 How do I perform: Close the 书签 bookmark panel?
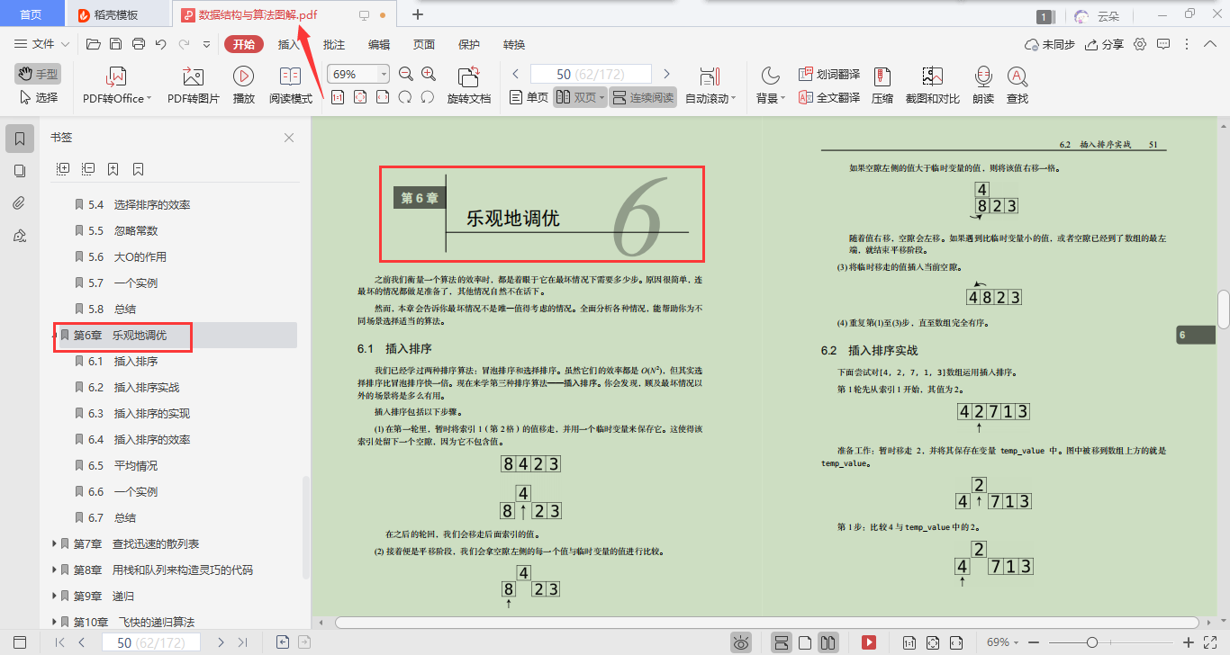tap(289, 138)
